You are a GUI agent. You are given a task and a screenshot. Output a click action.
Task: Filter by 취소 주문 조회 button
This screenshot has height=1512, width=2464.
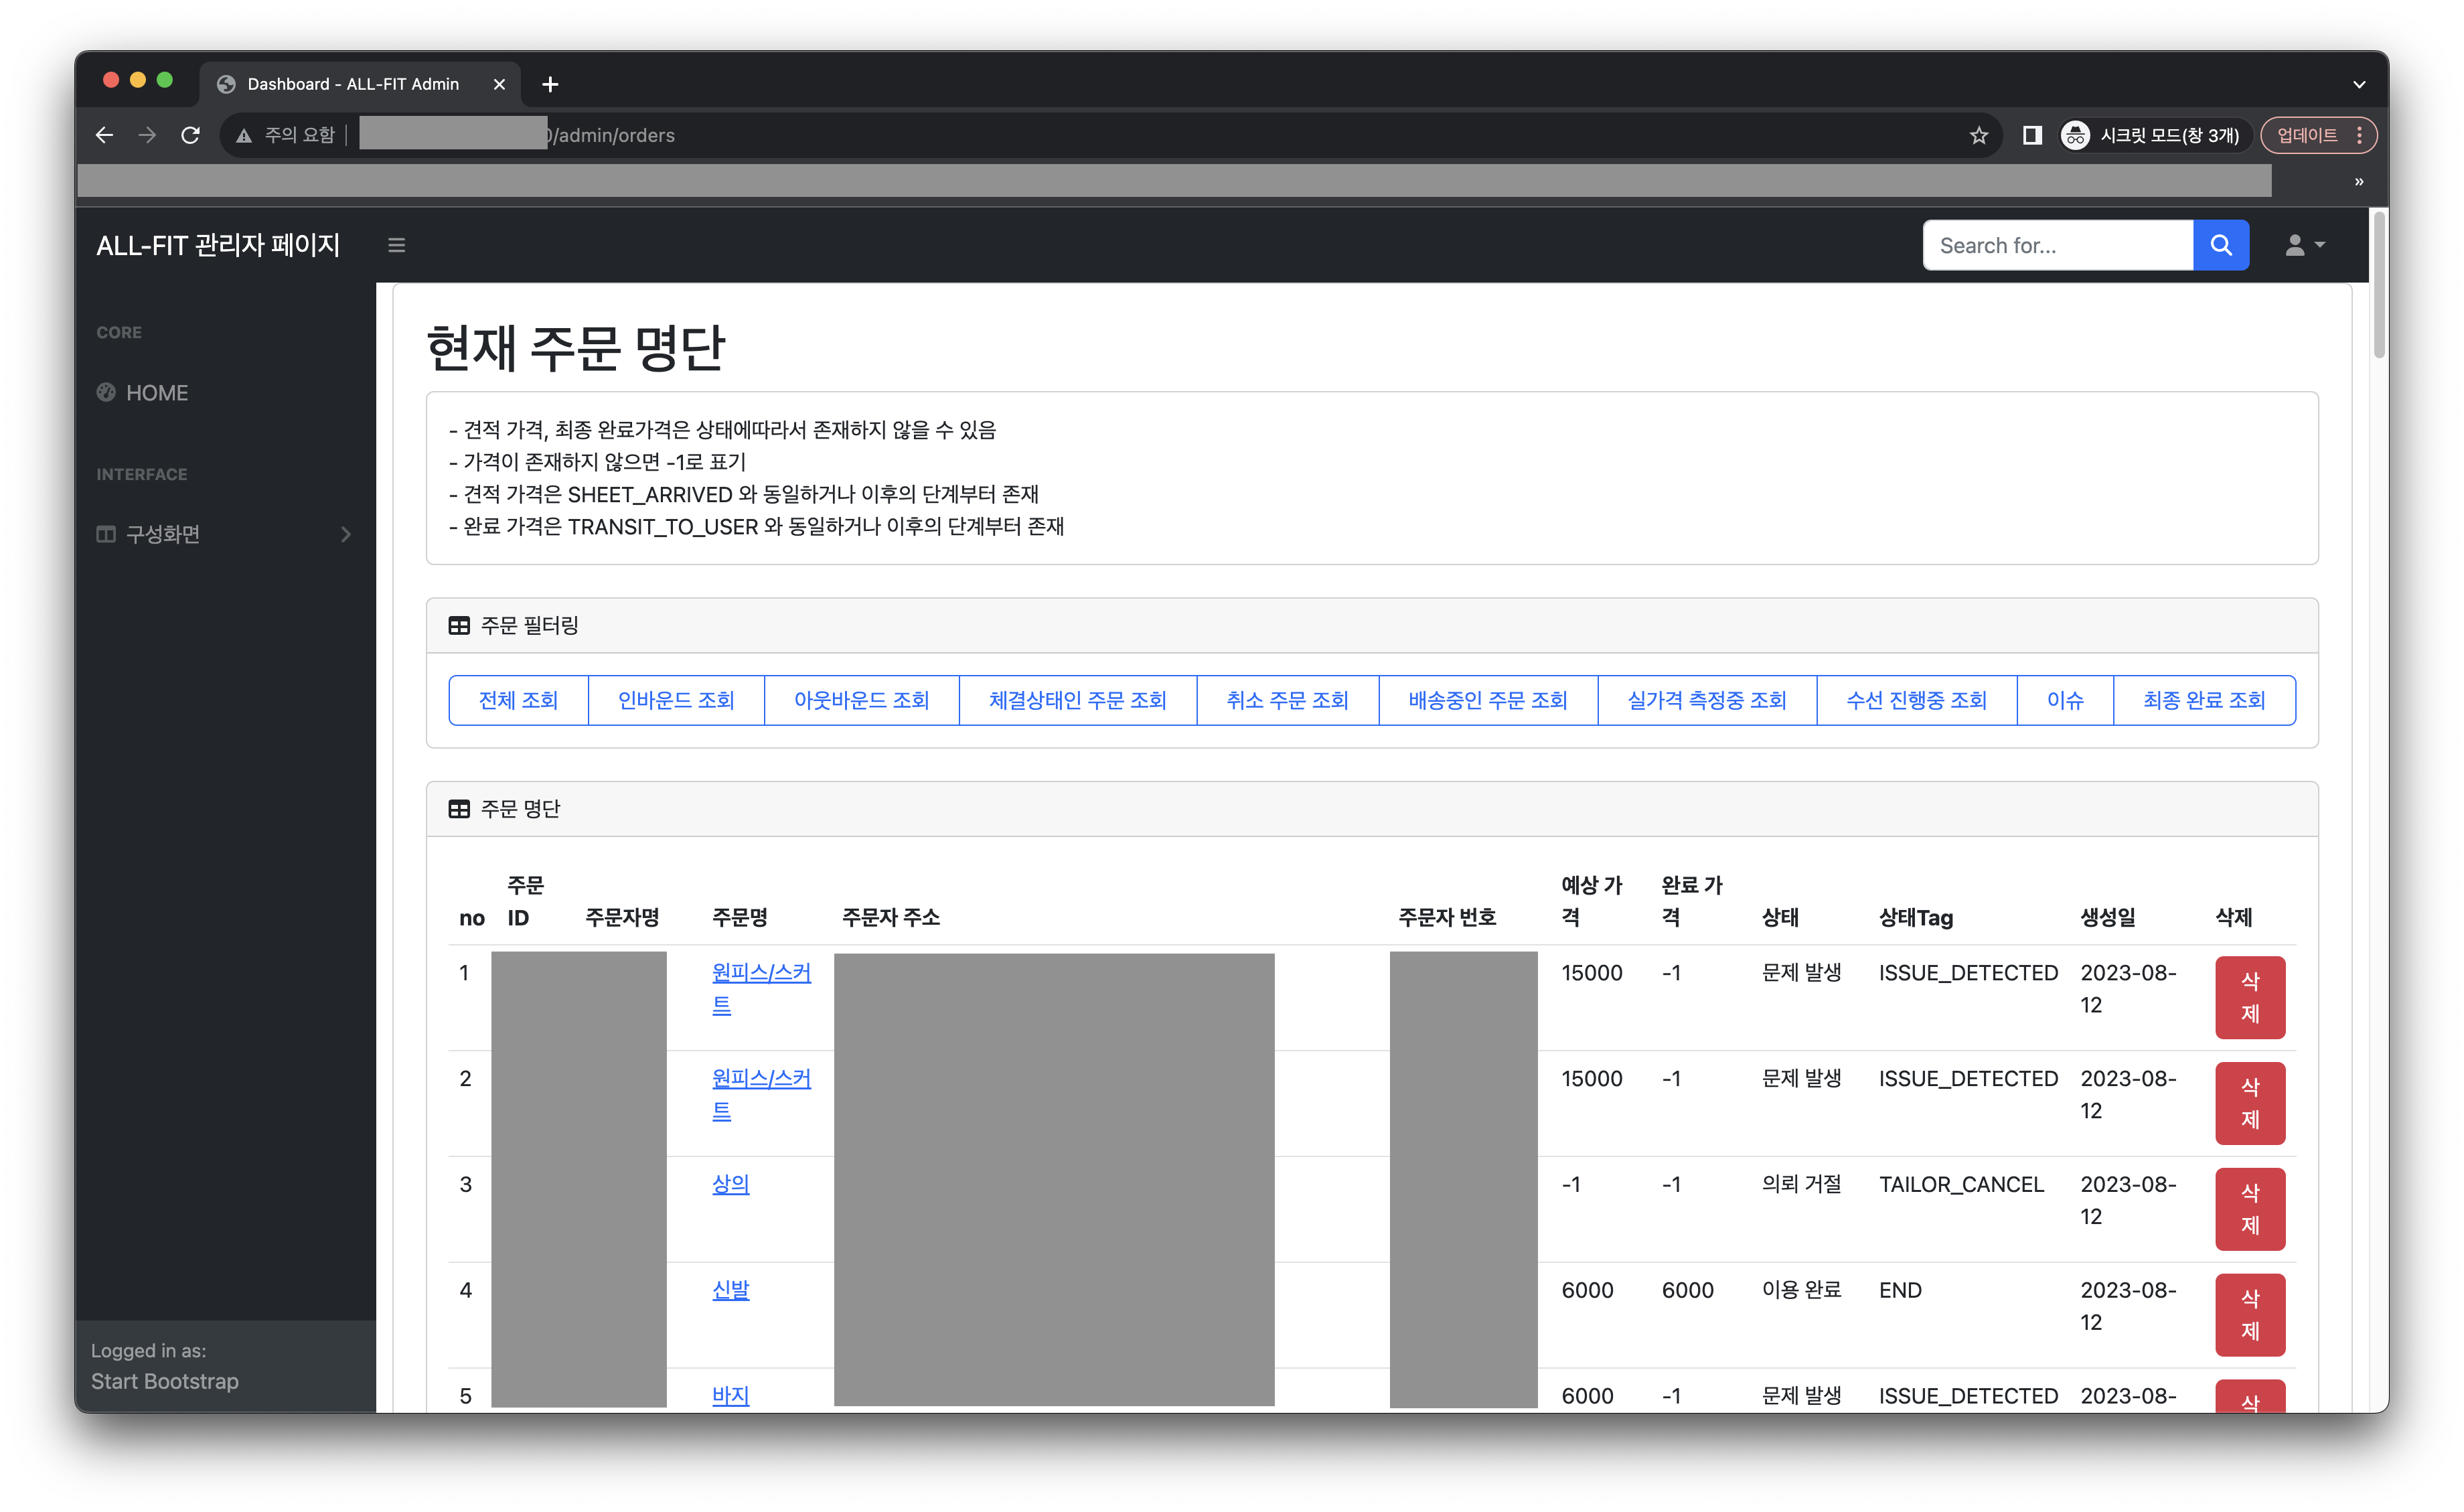pos(1287,700)
